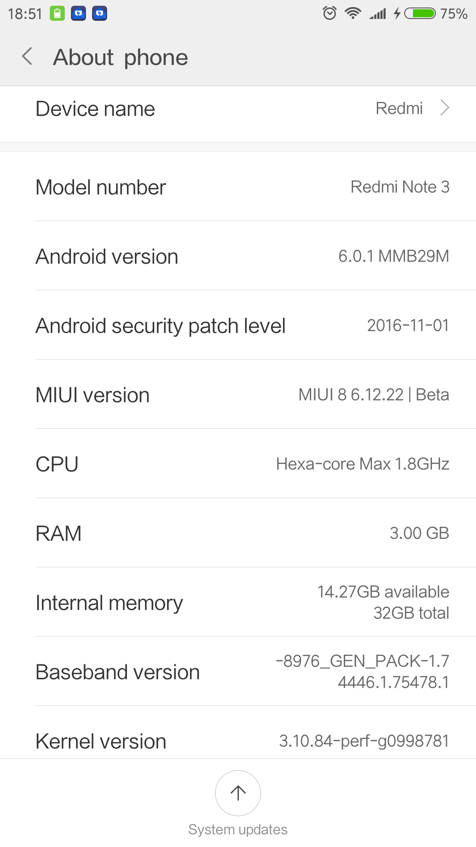Tap the cellular signal bars icon
This screenshot has width=476, height=847.
(378, 14)
